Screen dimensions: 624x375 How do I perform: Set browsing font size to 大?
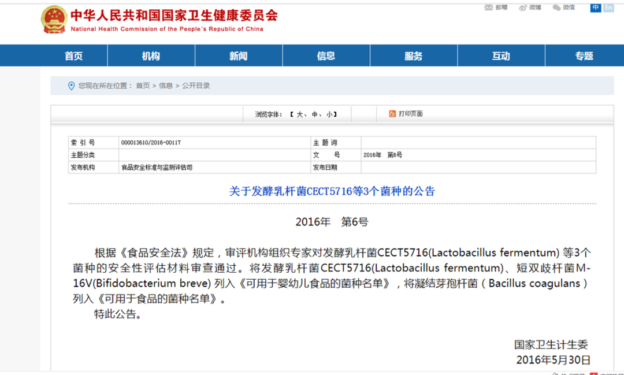(x=299, y=114)
